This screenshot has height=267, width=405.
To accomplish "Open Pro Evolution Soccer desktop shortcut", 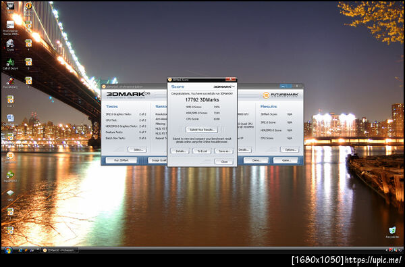I will (x=10, y=28).
